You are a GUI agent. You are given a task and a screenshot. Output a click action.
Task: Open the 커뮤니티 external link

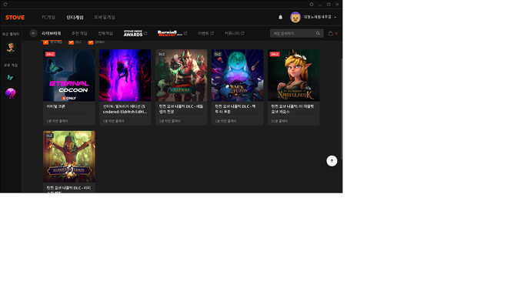click(234, 33)
